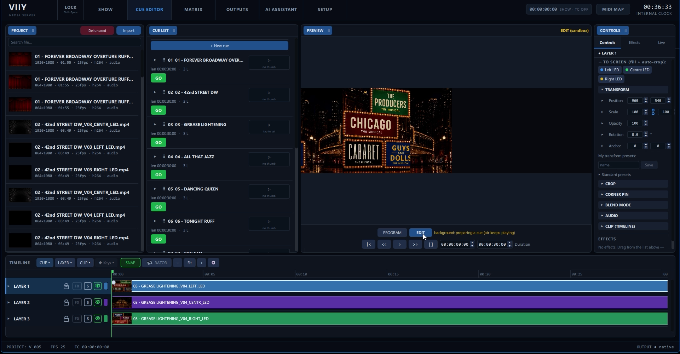Toggle timeline SNAP

(x=130, y=263)
